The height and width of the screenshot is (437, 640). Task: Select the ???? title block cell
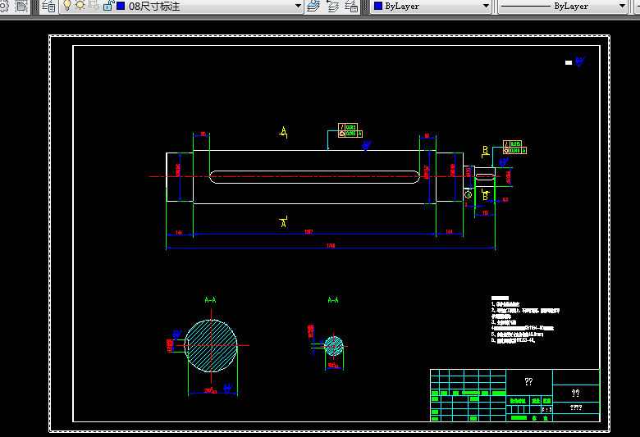pos(576,407)
